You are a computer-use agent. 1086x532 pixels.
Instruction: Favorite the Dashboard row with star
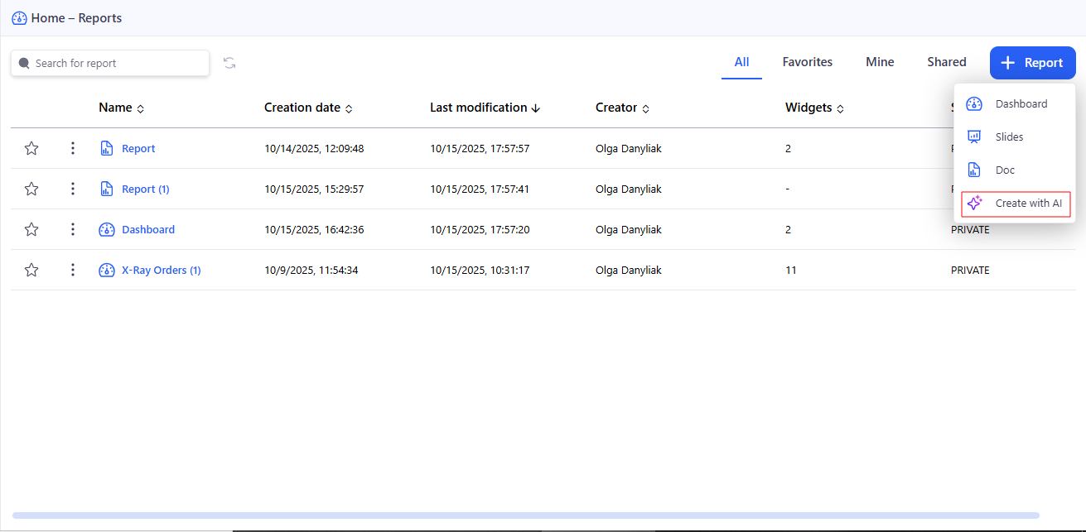[x=31, y=229]
